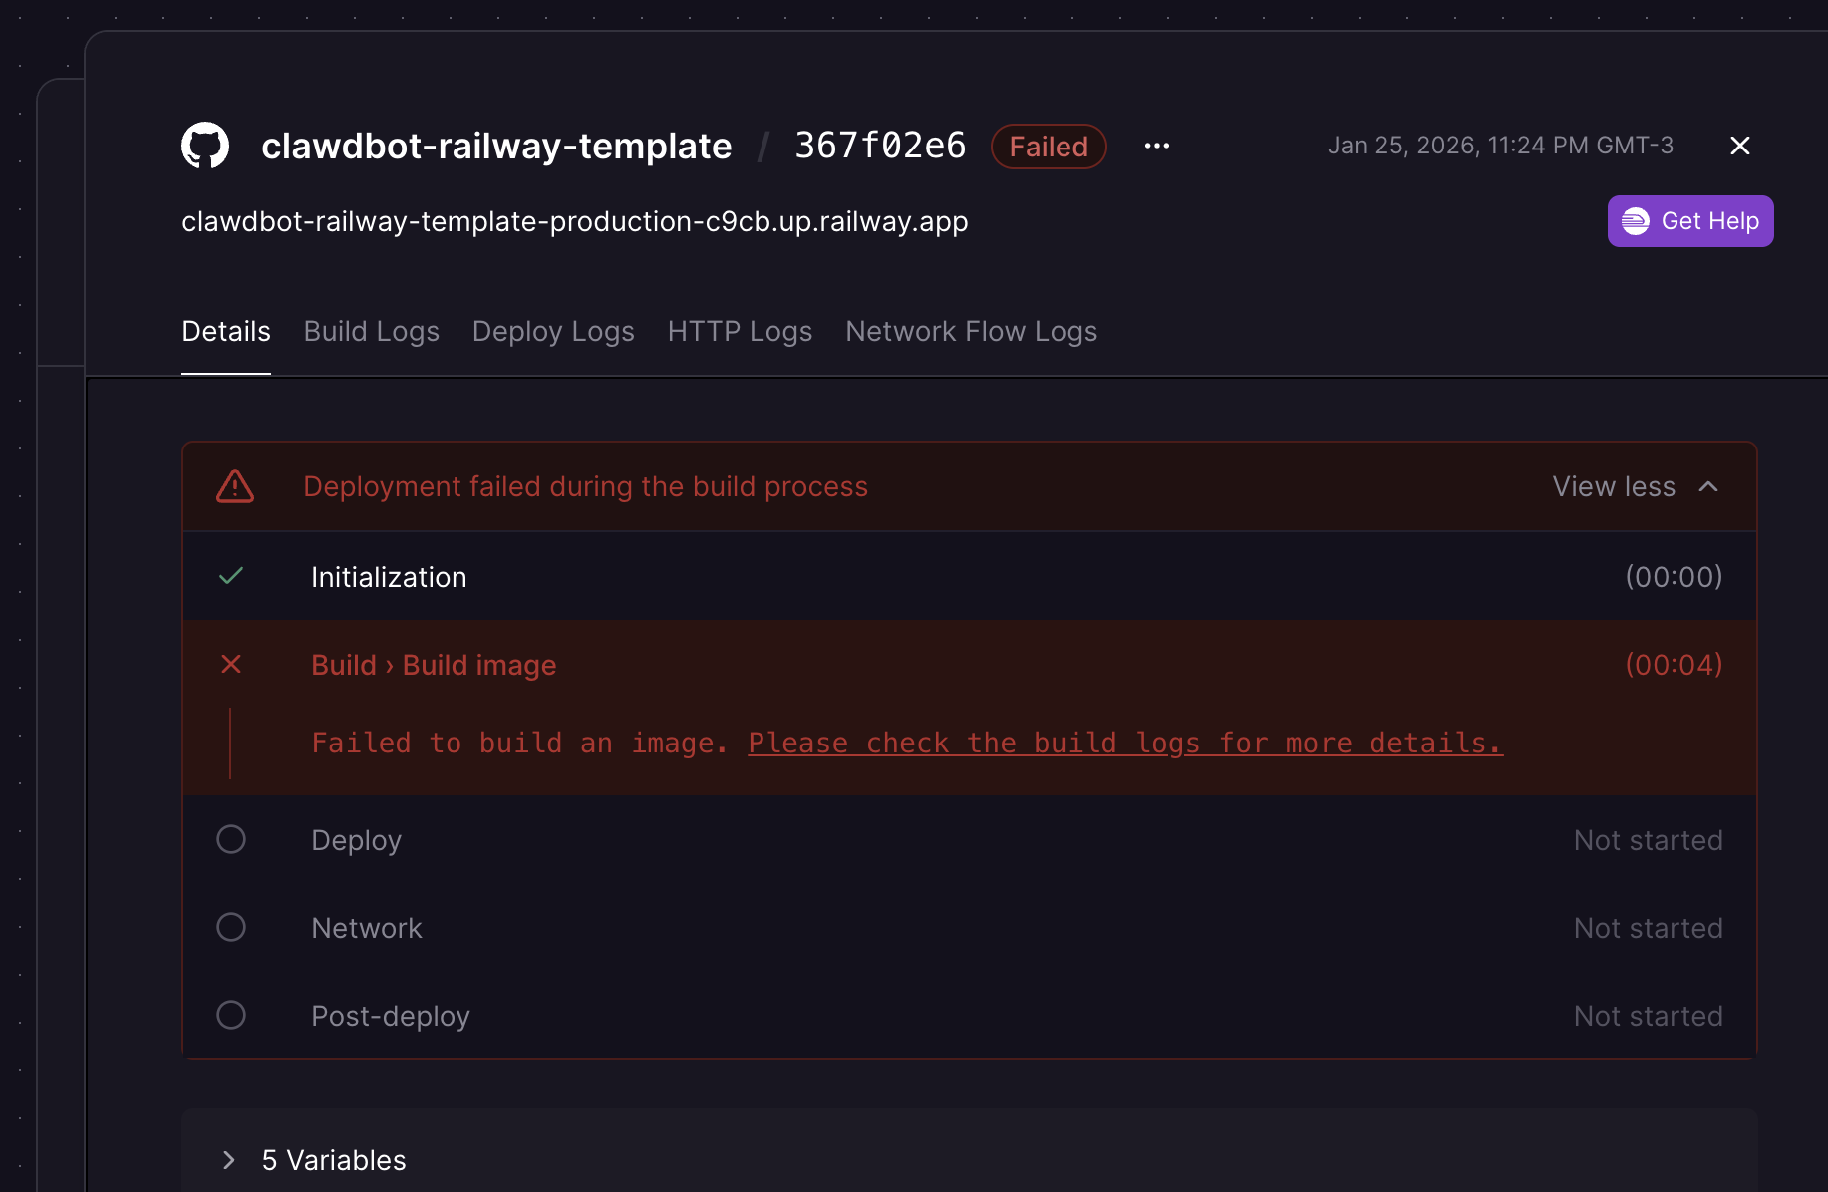Click the Failed status badge
Viewport: 1828px width, 1192px height.
point(1049,148)
